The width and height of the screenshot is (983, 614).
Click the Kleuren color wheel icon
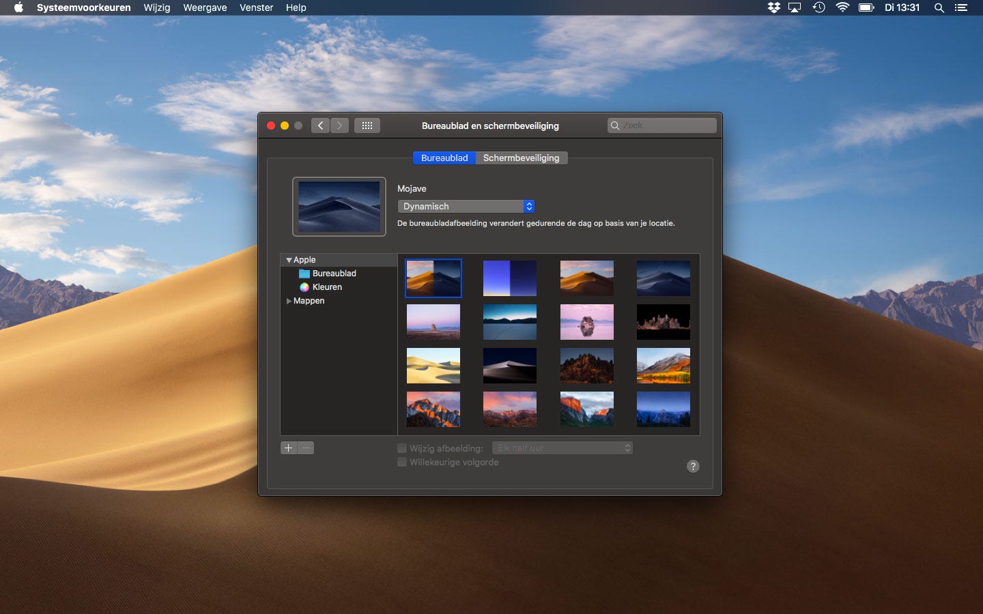tap(304, 287)
